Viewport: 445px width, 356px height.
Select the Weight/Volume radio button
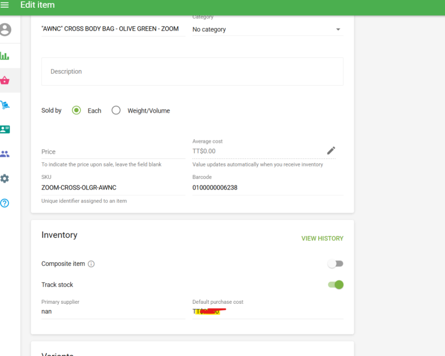click(x=116, y=111)
